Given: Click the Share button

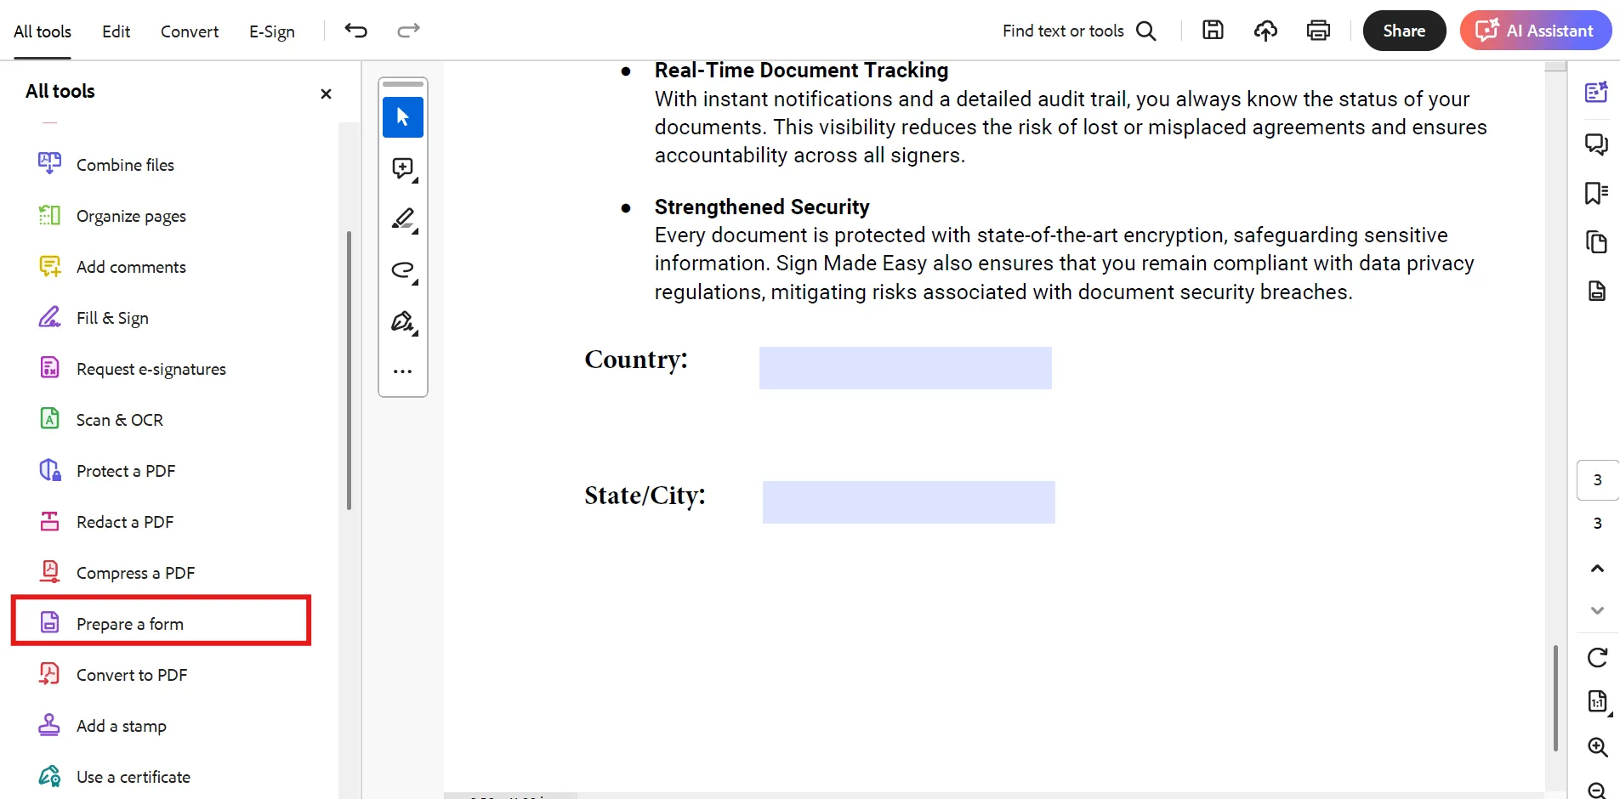Looking at the screenshot, I should click(1404, 31).
